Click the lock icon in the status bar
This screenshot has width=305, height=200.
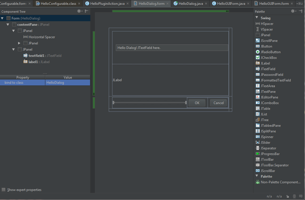[287, 196]
